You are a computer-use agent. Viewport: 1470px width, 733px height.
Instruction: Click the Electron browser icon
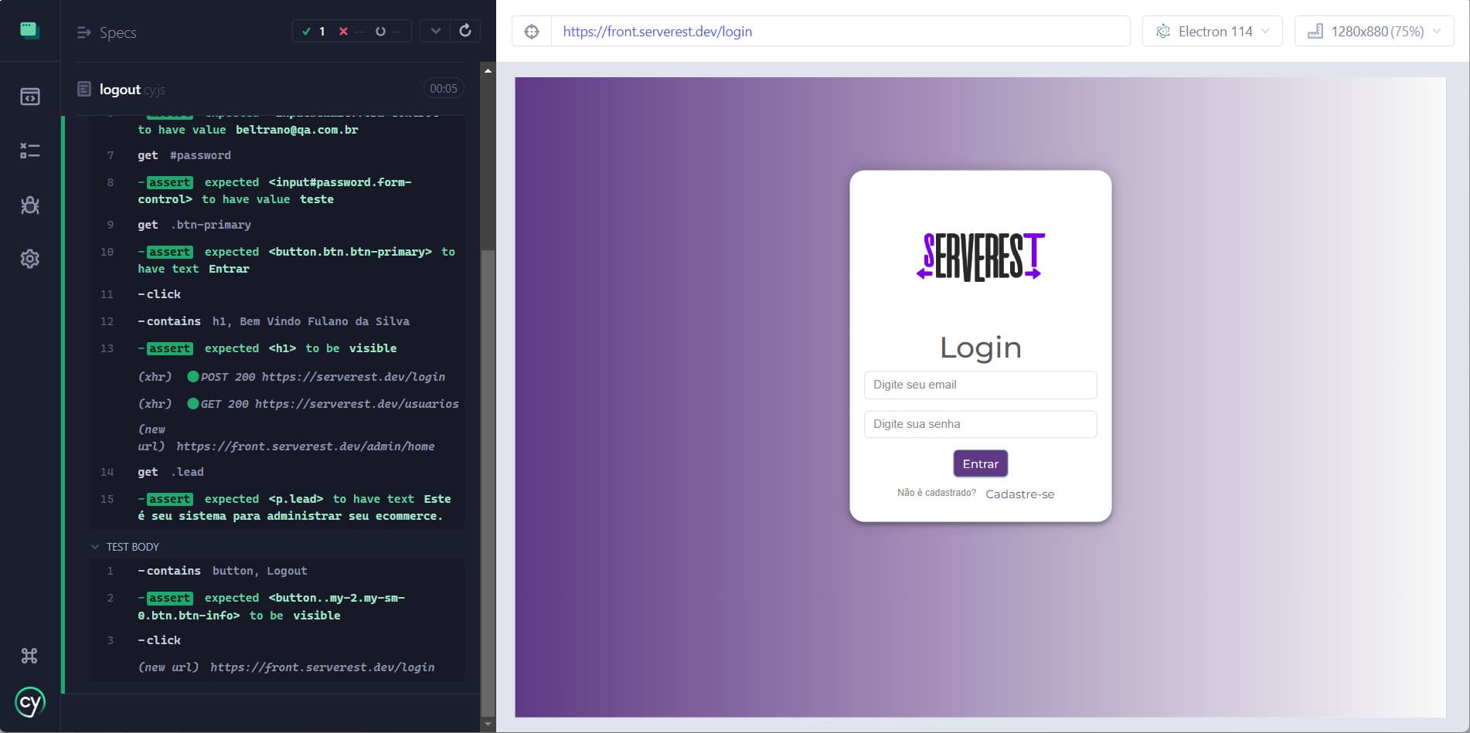point(1163,32)
